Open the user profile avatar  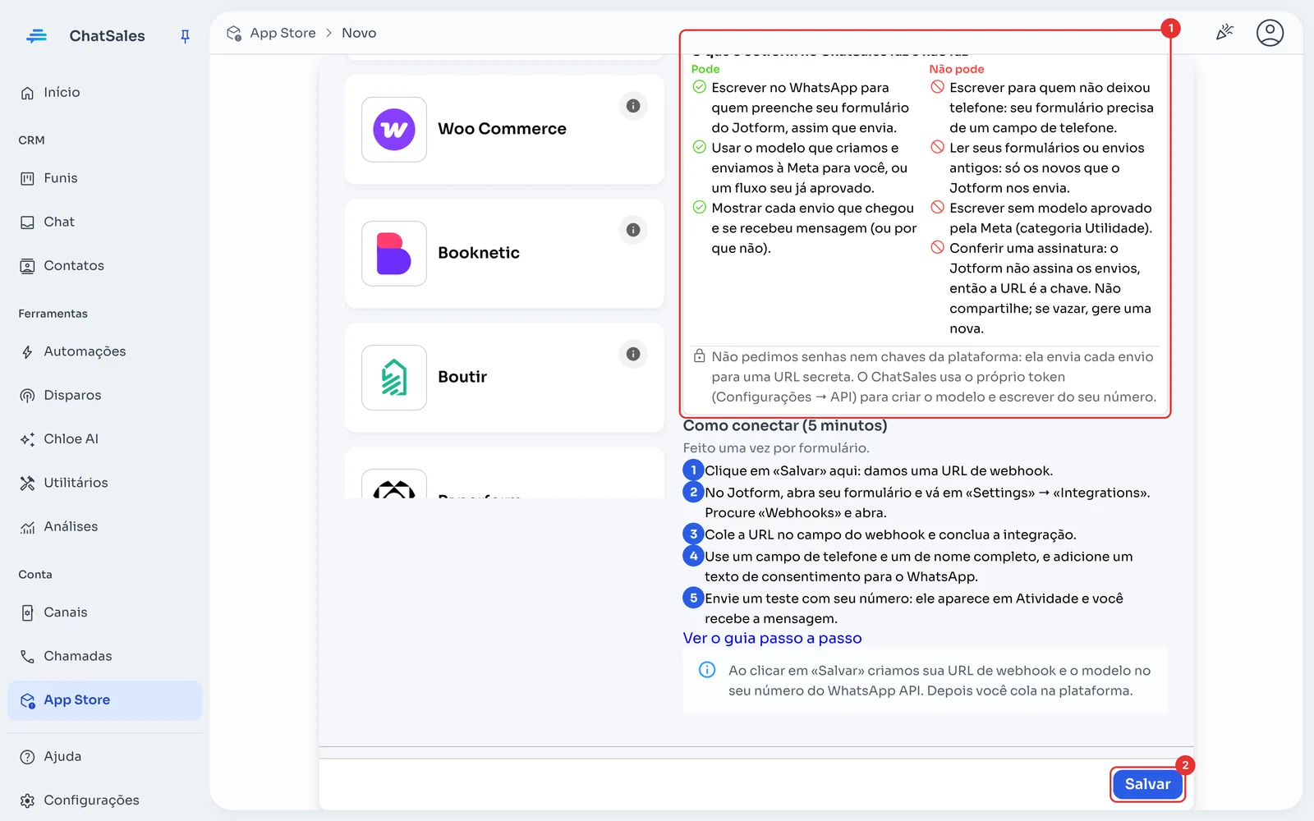coord(1270,33)
